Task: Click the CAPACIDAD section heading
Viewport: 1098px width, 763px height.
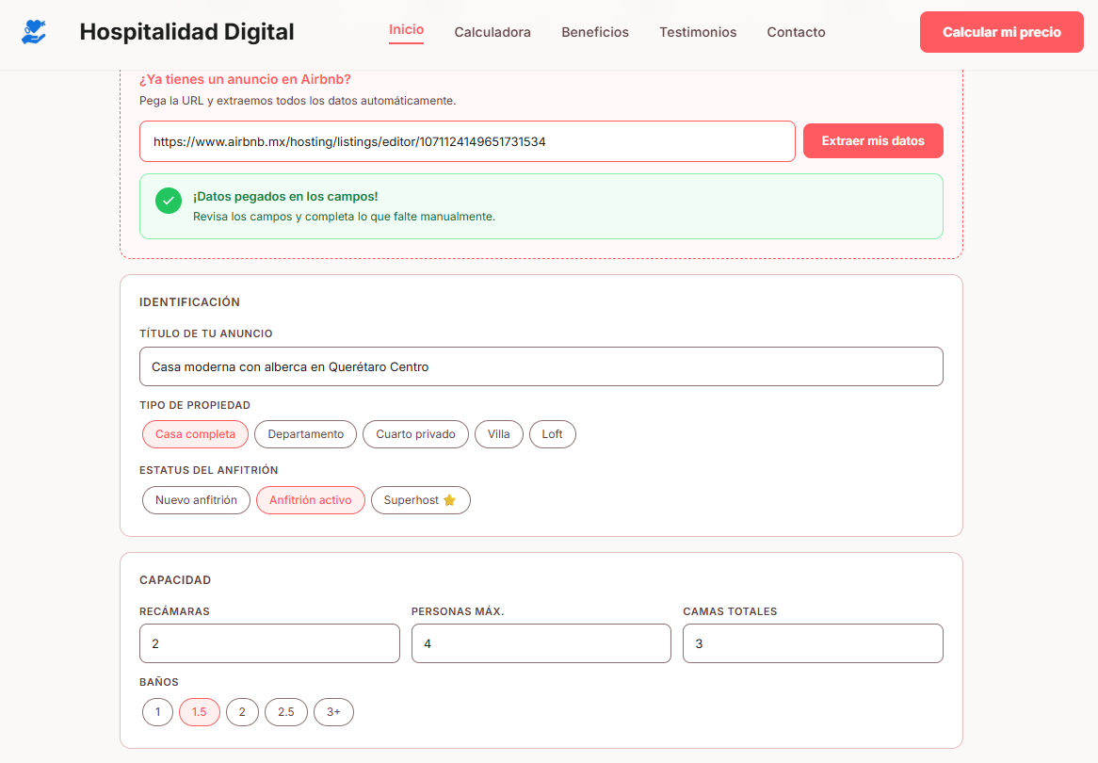Action: (175, 580)
